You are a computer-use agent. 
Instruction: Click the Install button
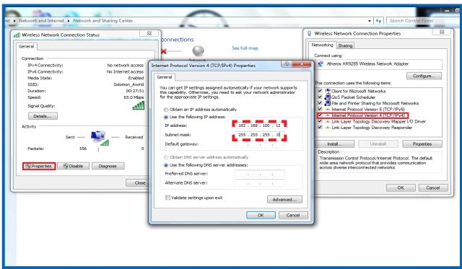335,144
